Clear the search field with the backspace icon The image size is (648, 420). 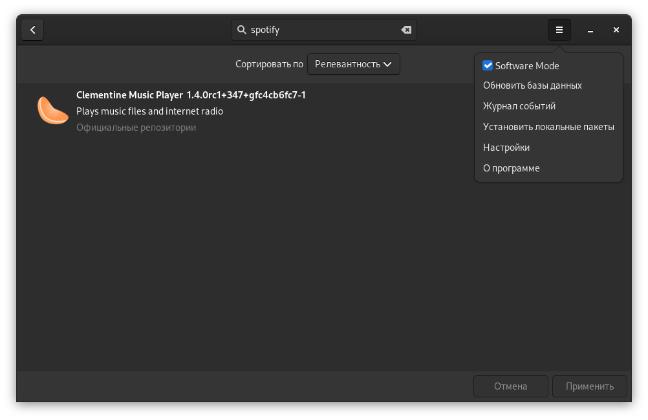406,30
